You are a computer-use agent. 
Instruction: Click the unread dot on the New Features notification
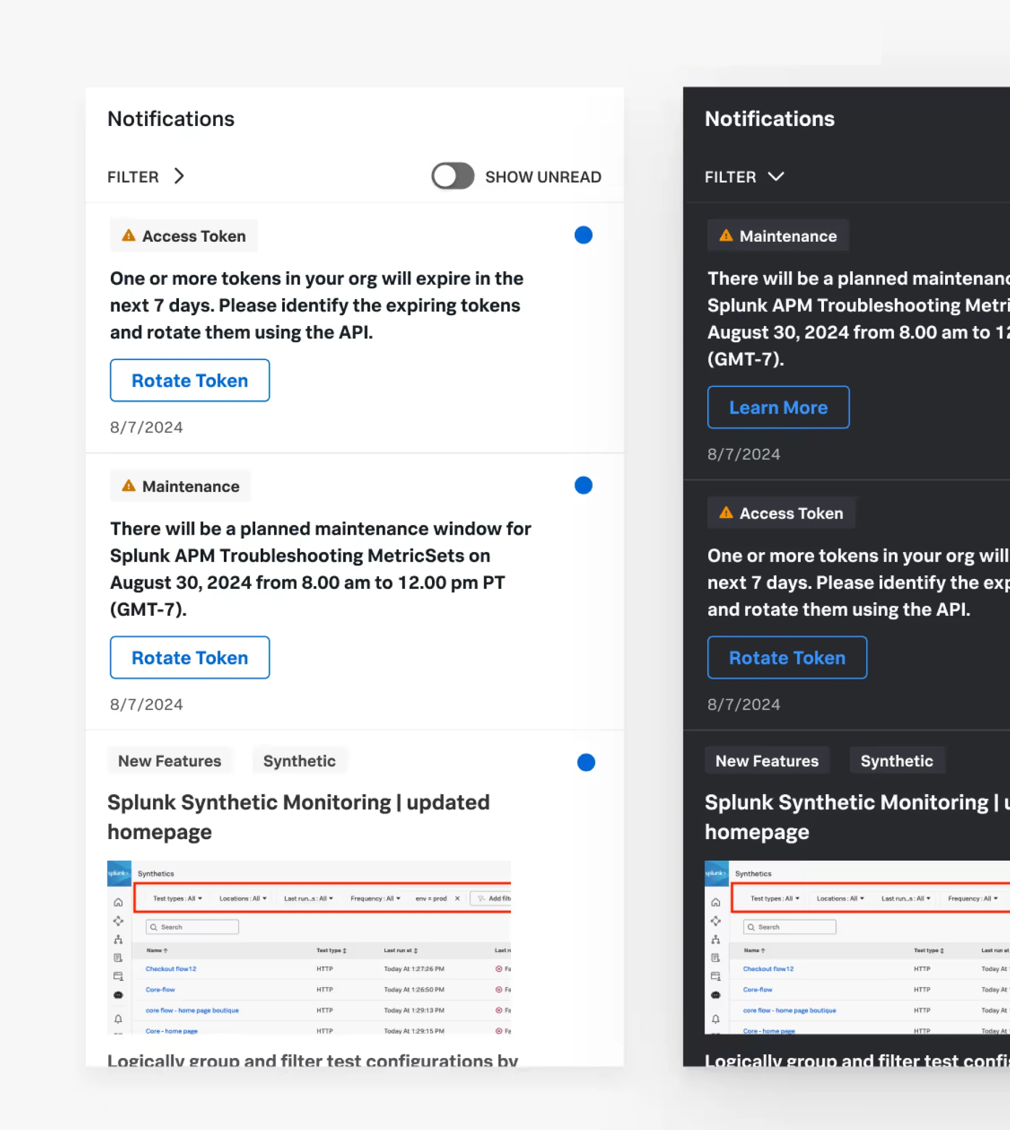point(586,762)
